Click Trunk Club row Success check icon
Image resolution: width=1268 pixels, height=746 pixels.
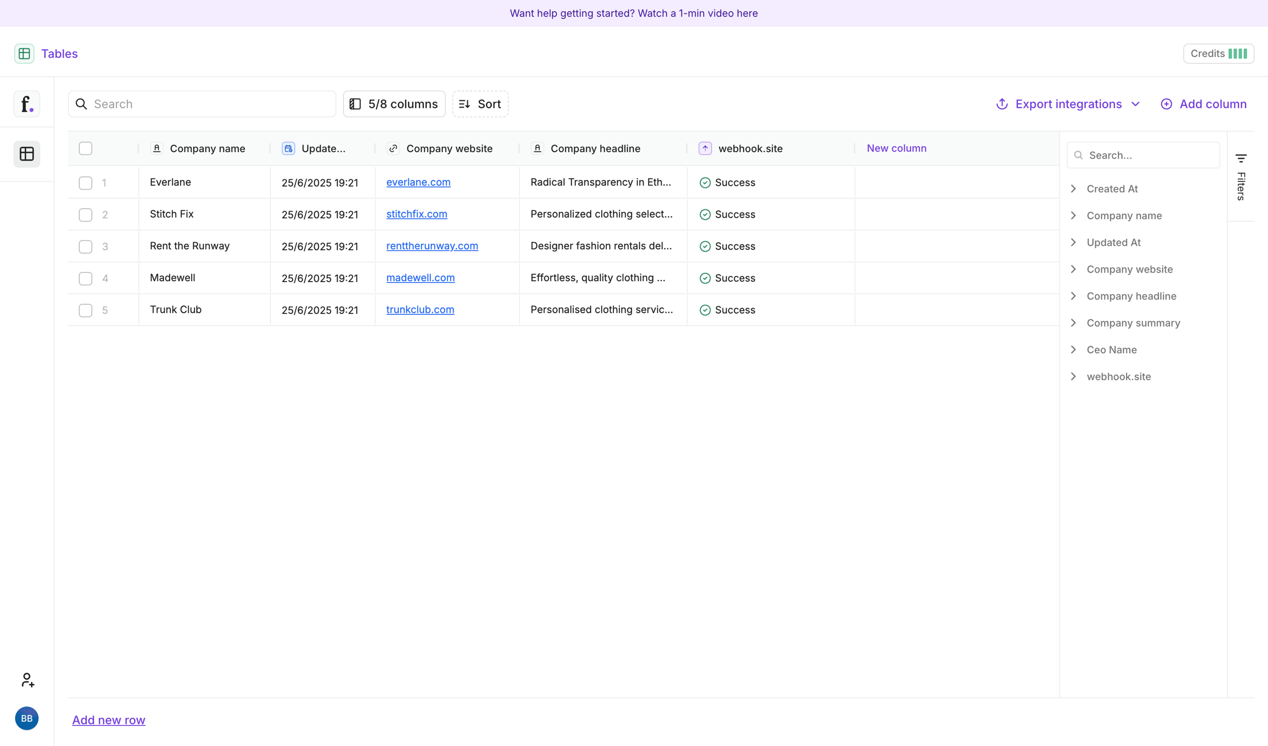point(705,310)
